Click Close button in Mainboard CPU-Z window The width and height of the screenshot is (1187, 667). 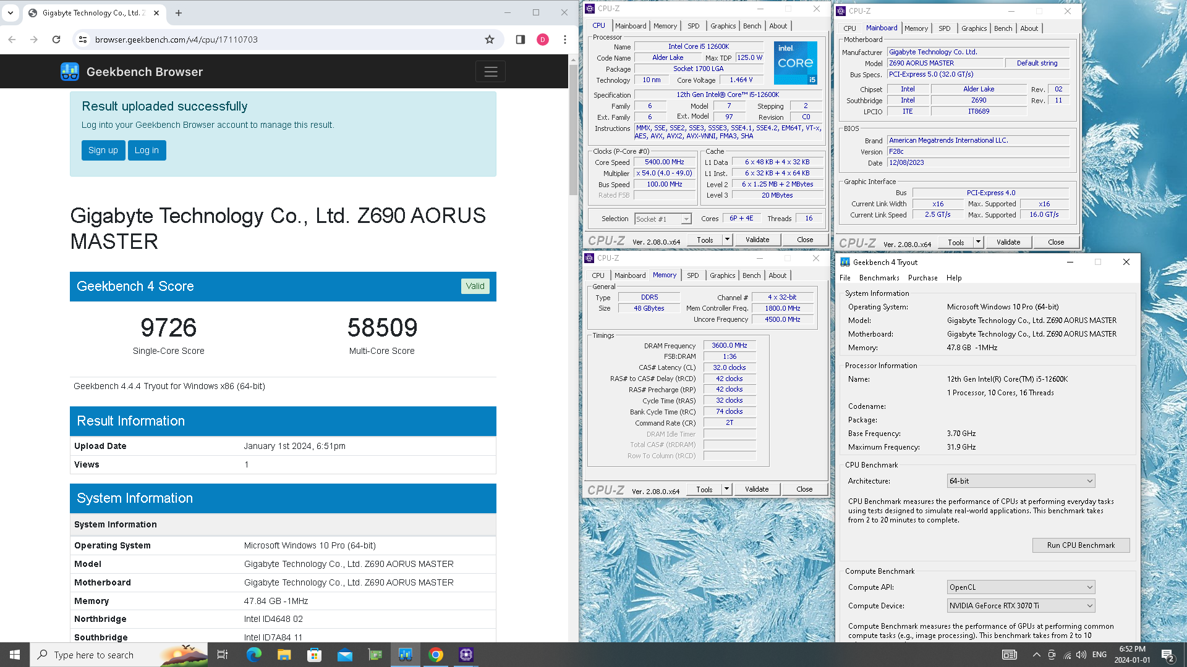(x=1056, y=242)
